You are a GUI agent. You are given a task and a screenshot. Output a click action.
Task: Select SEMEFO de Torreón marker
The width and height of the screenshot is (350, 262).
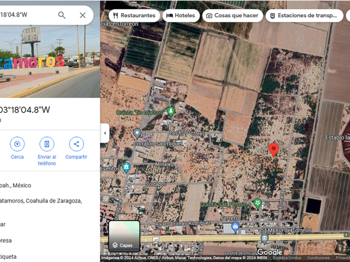pos(265,239)
